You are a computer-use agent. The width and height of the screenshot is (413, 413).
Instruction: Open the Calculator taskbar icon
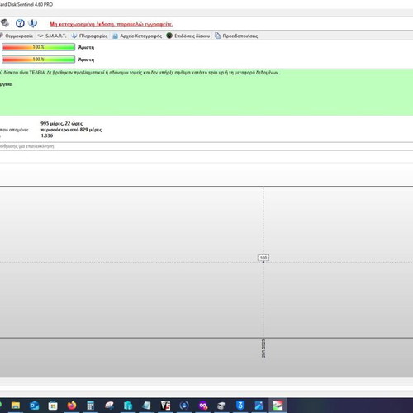coord(90,406)
